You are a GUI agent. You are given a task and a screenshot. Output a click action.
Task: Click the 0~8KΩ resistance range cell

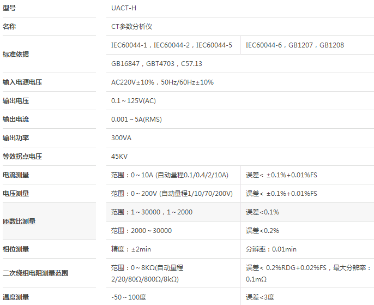point(147,273)
